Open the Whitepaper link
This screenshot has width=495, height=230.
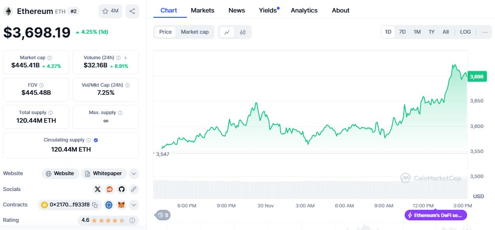(104, 173)
